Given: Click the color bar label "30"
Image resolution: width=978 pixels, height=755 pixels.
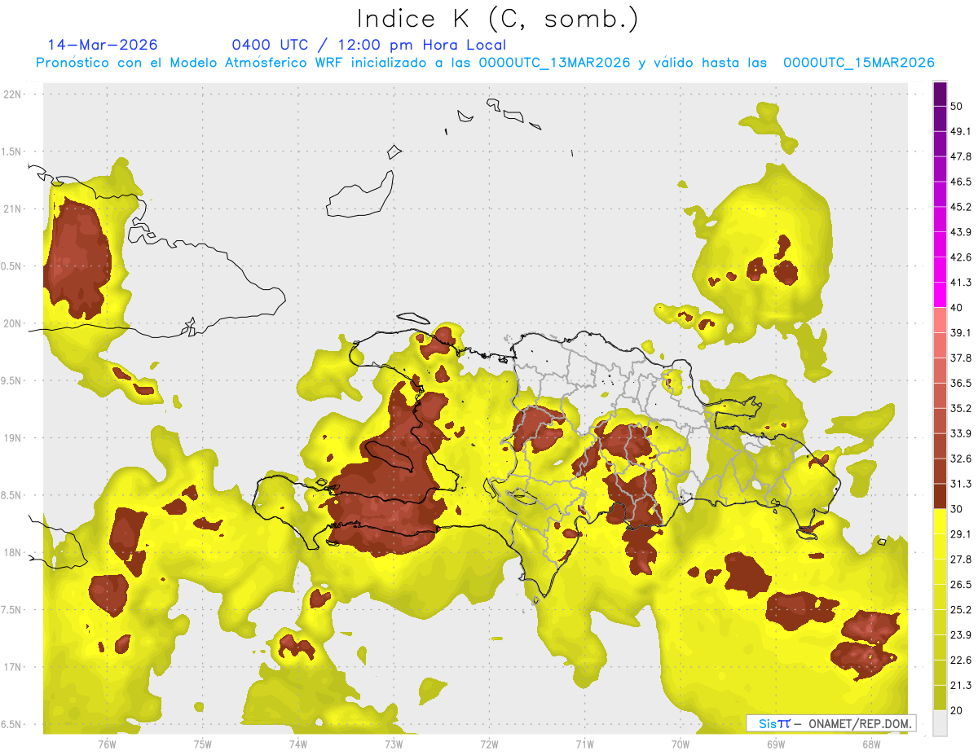Looking at the screenshot, I should (x=958, y=509).
